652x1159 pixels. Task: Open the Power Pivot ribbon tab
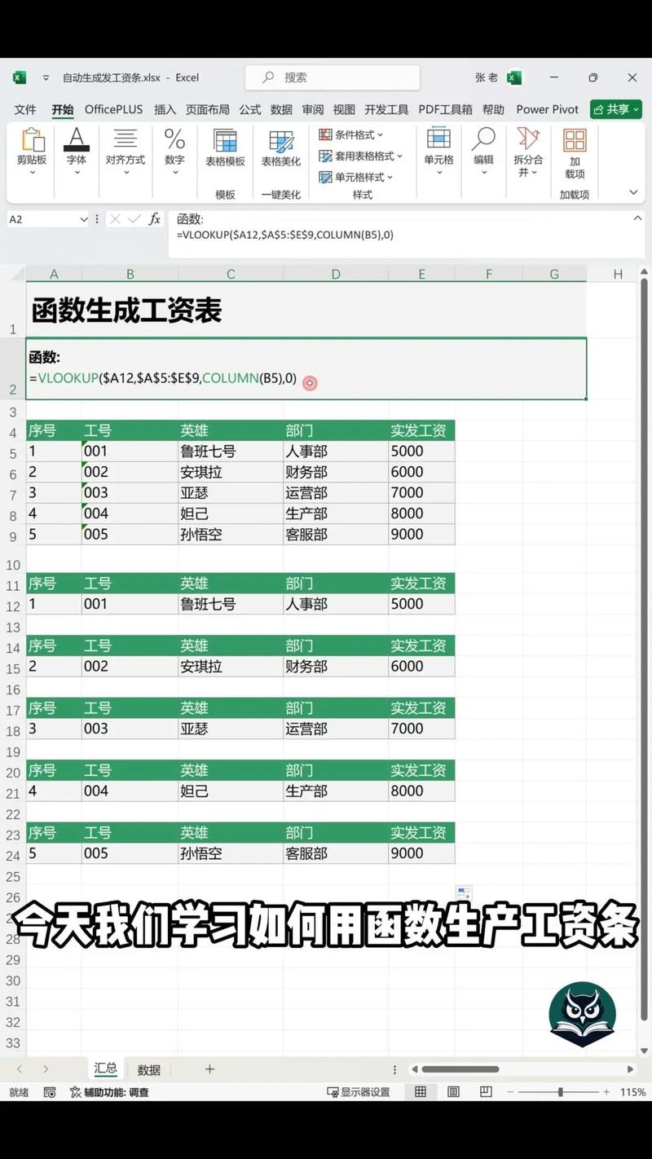(x=547, y=108)
